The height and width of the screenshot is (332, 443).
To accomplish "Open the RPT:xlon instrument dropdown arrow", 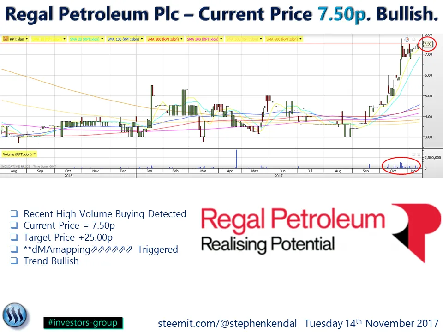I will click(27, 39).
